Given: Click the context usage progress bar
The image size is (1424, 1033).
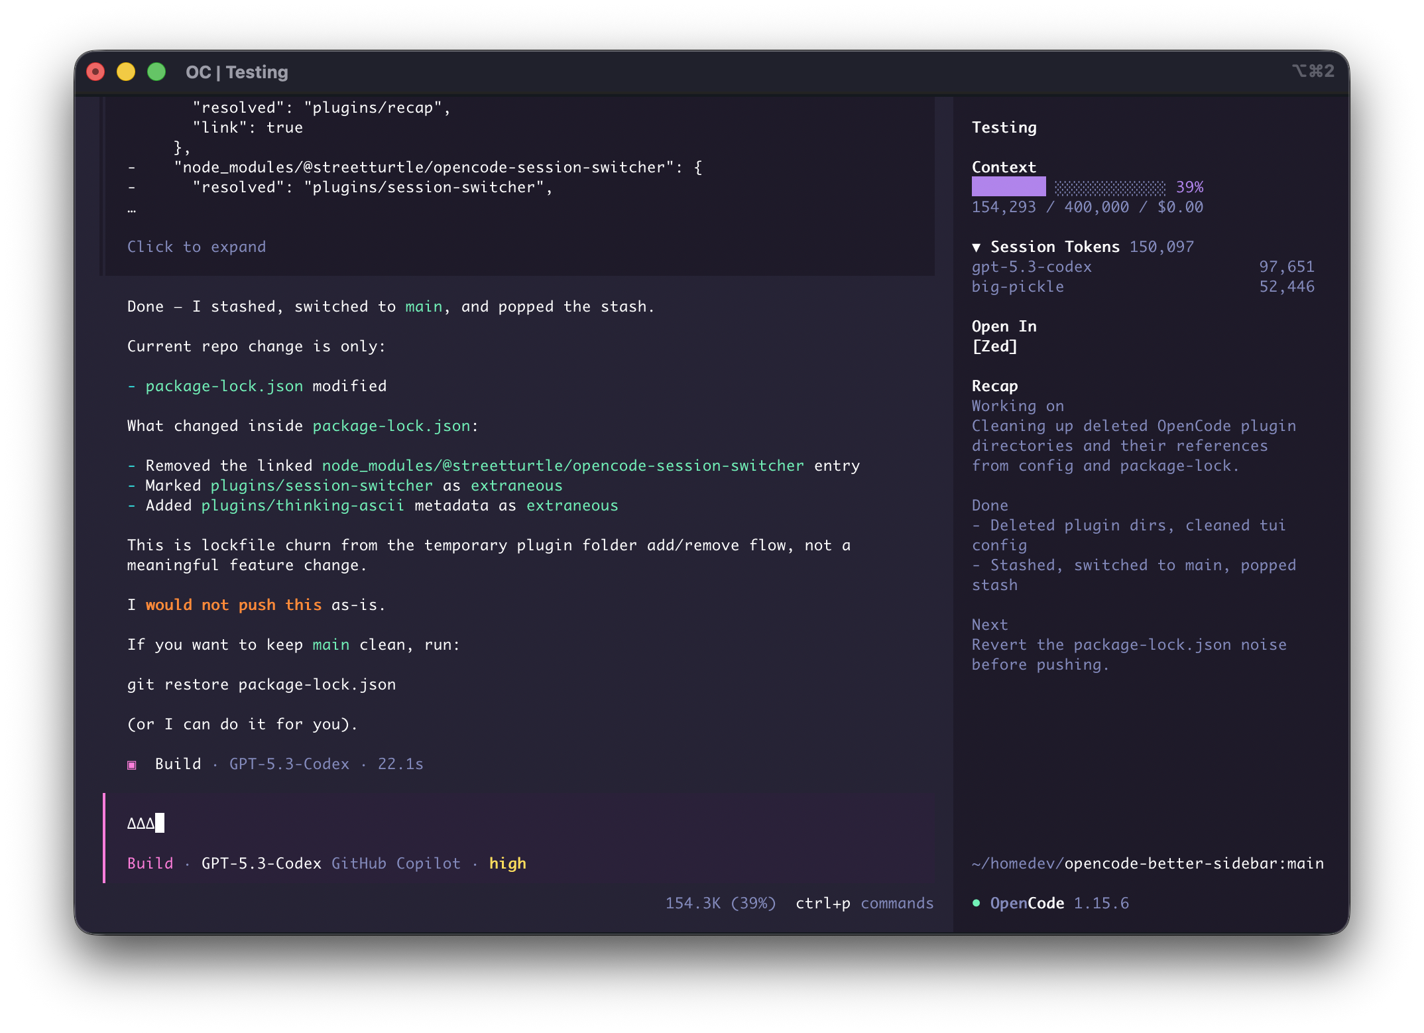Looking at the screenshot, I should [1069, 187].
